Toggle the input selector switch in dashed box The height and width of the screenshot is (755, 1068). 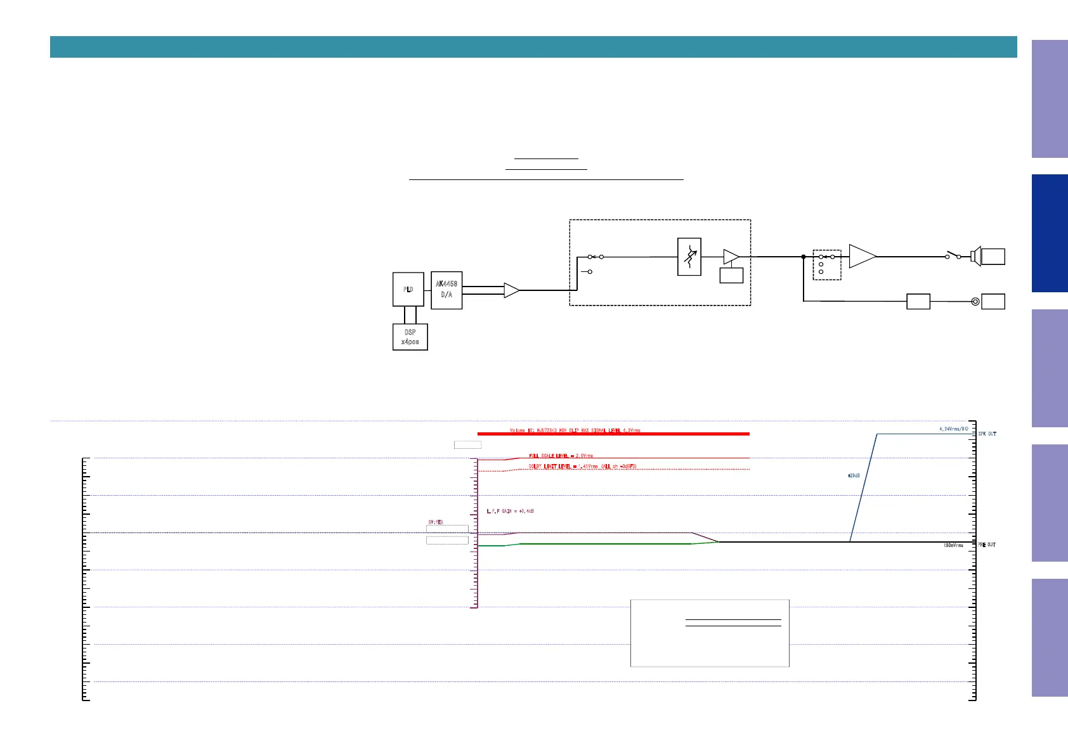[x=590, y=264]
